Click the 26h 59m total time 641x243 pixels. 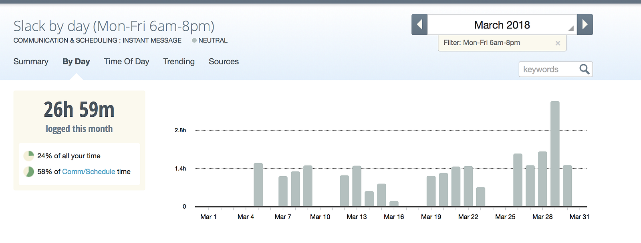tap(79, 110)
